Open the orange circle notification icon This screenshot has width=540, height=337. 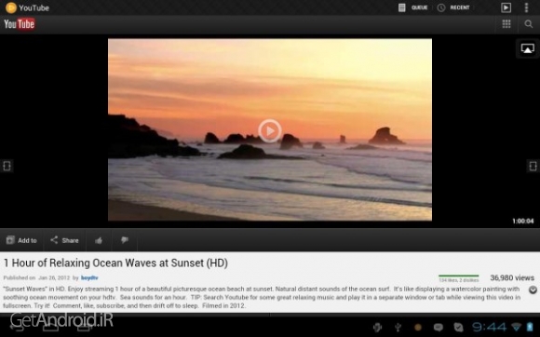tap(418, 327)
